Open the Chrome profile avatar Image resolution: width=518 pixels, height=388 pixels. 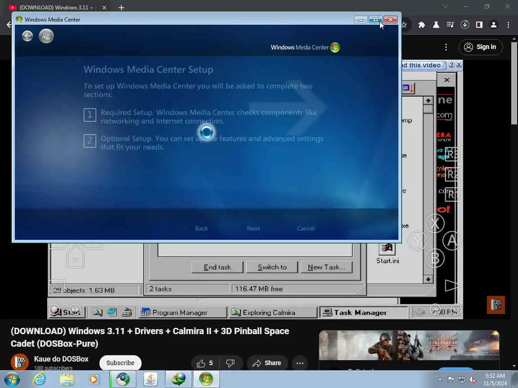pos(494,25)
